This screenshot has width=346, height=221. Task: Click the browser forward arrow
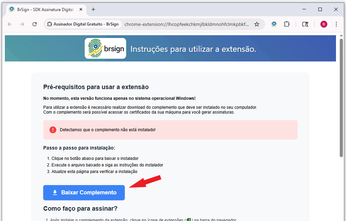(x=22, y=24)
